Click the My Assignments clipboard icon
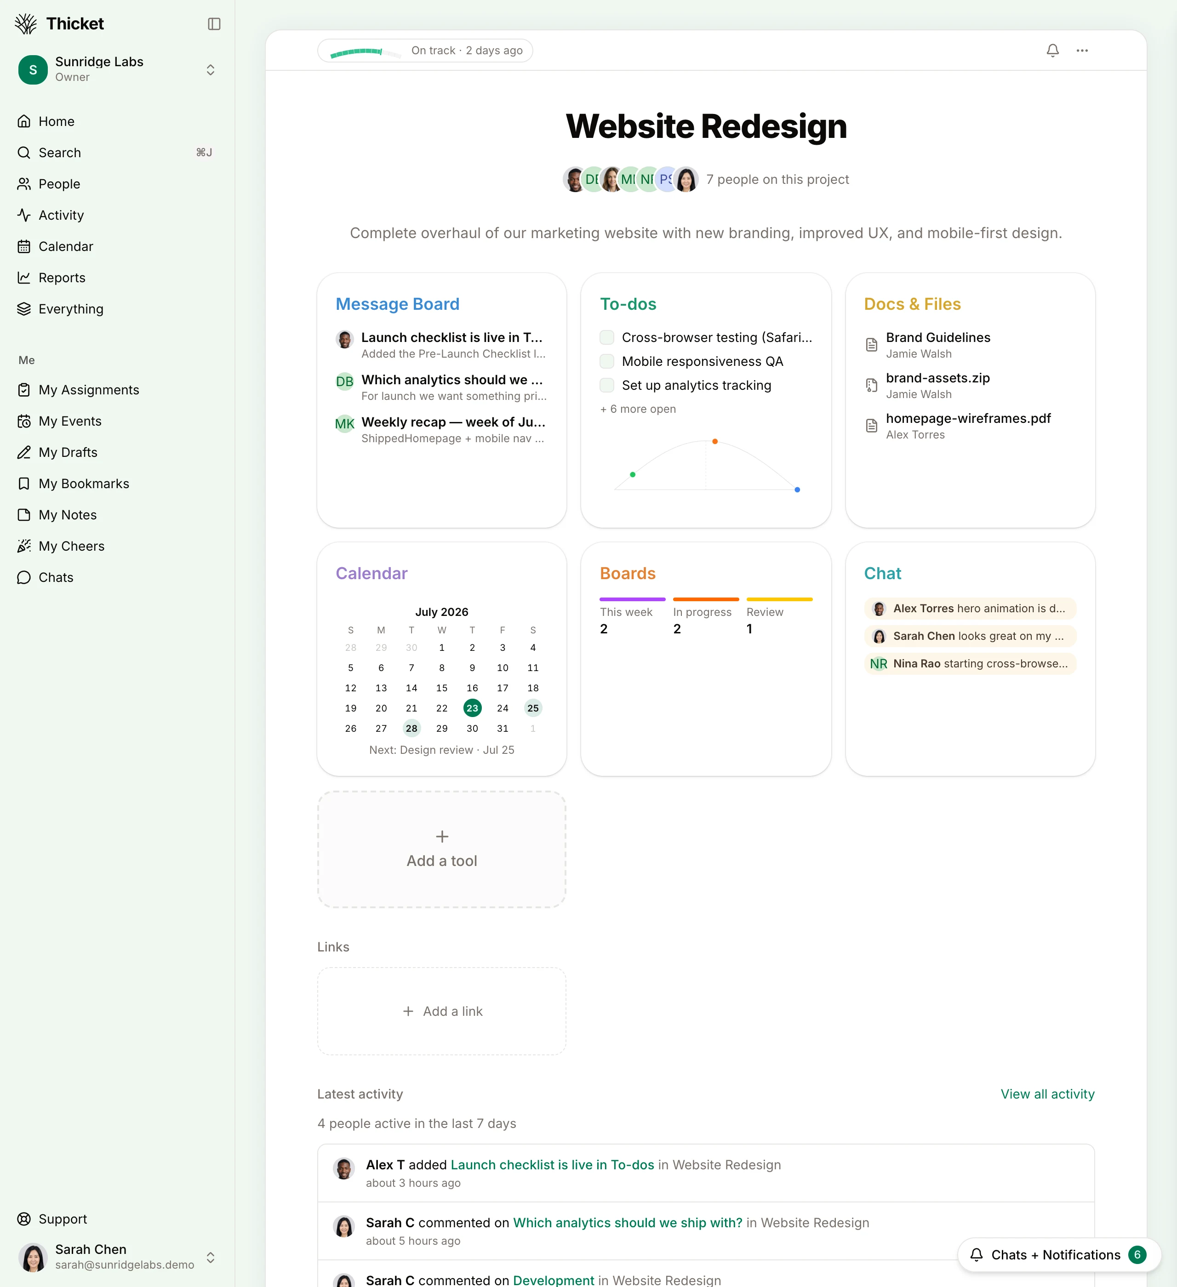Screen dimensions: 1177x1287 (24, 390)
